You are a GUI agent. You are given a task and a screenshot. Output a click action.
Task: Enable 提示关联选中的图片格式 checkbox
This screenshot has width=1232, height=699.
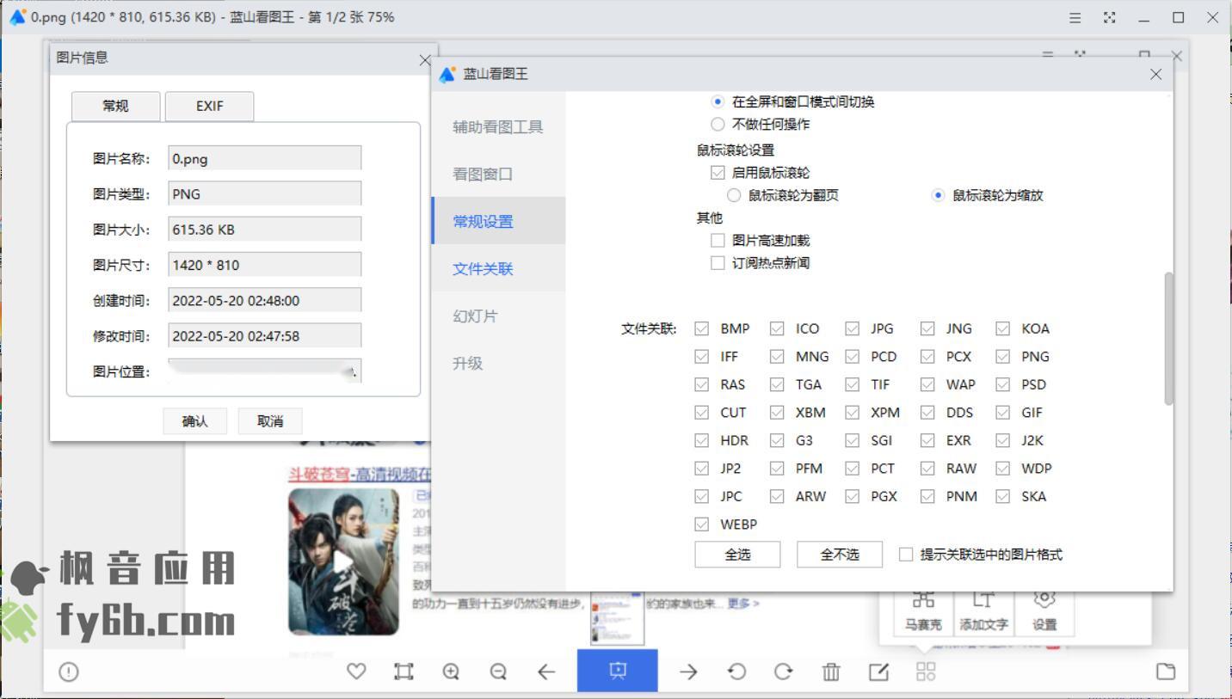[x=905, y=555]
